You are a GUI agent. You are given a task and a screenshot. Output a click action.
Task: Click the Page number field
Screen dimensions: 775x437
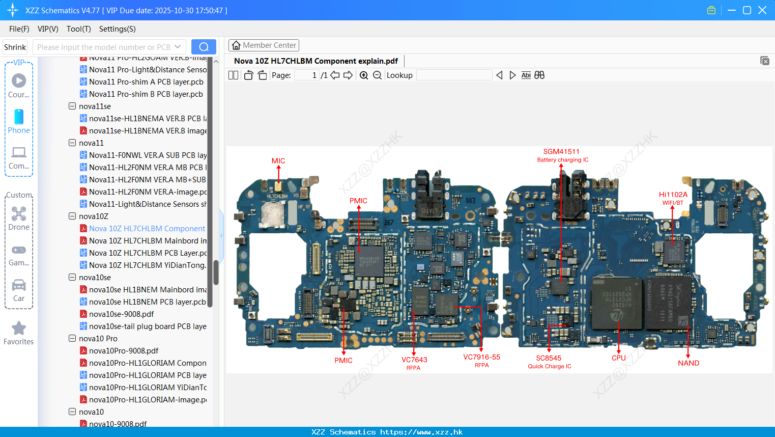pos(306,75)
